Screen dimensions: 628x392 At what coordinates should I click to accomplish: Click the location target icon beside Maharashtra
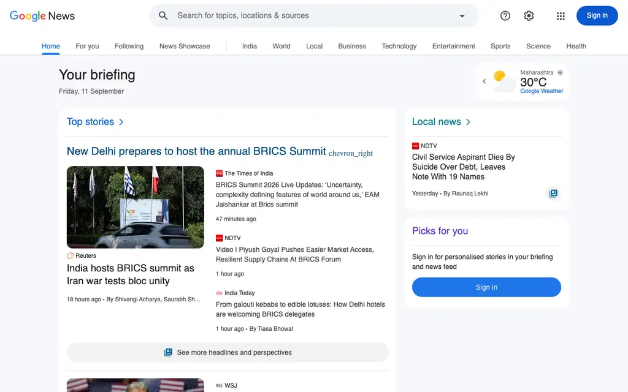tap(561, 72)
